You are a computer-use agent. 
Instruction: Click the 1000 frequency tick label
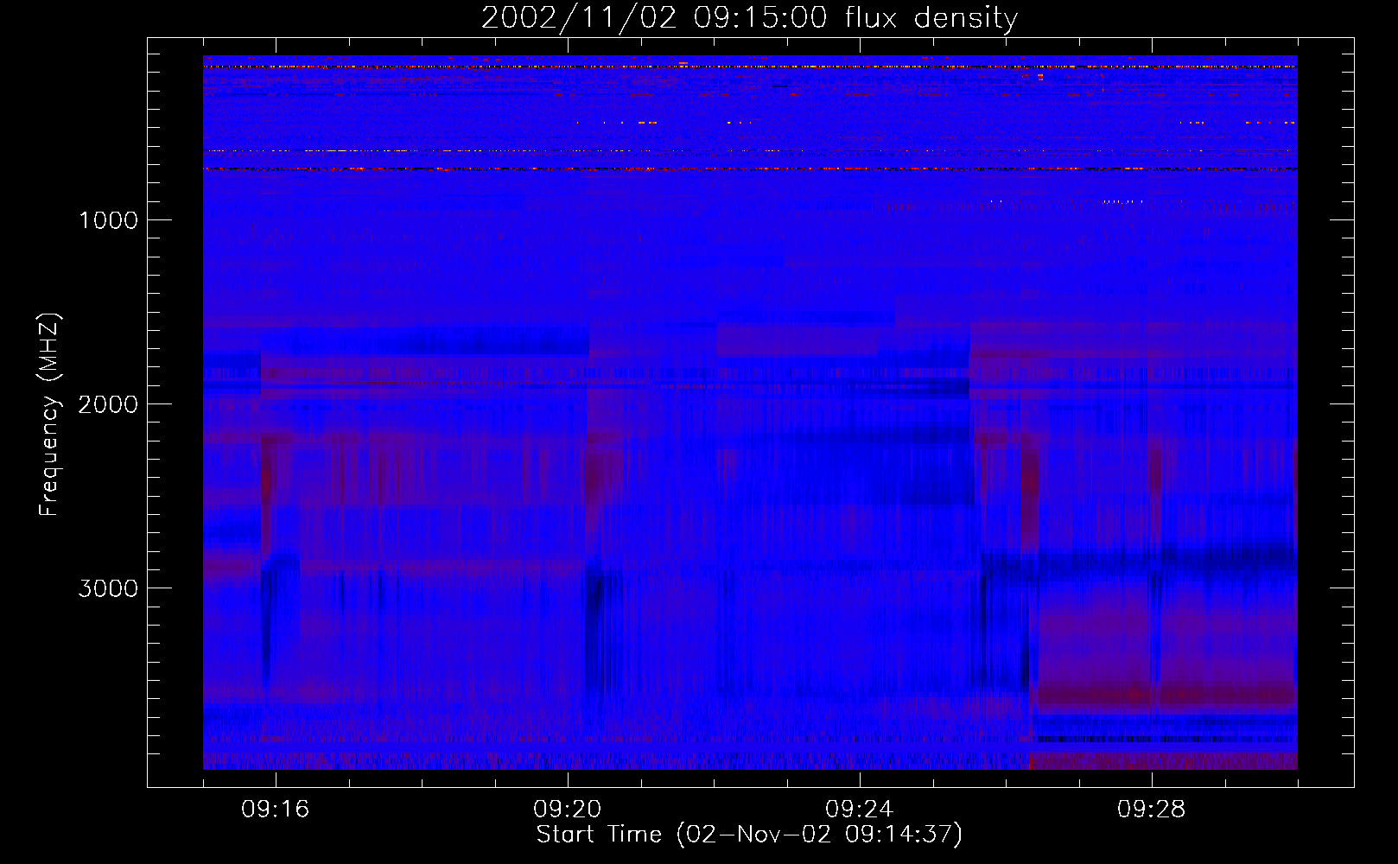click(108, 220)
